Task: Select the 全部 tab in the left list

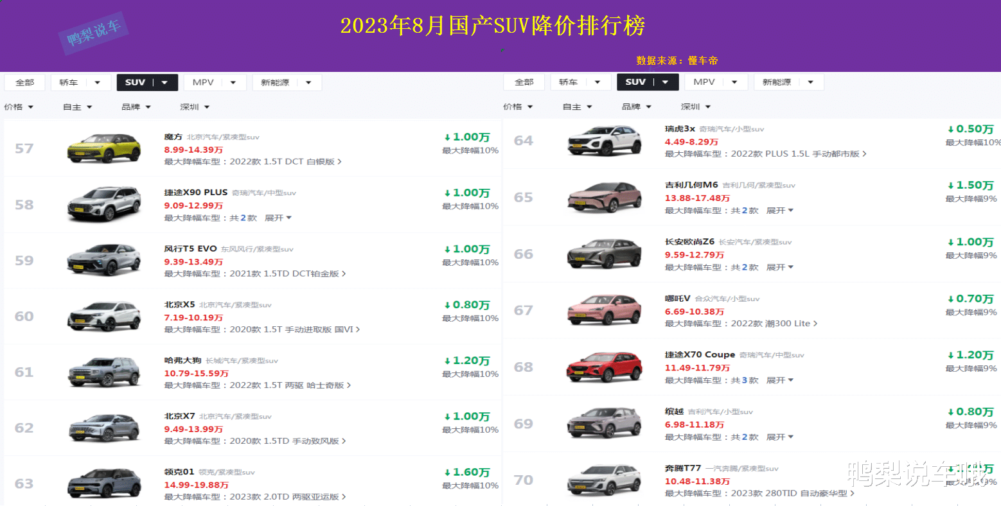Action: [24, 82]
